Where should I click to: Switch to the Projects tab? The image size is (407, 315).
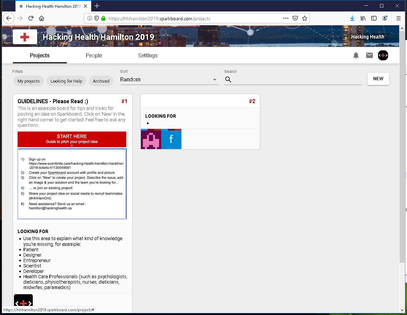40,55
